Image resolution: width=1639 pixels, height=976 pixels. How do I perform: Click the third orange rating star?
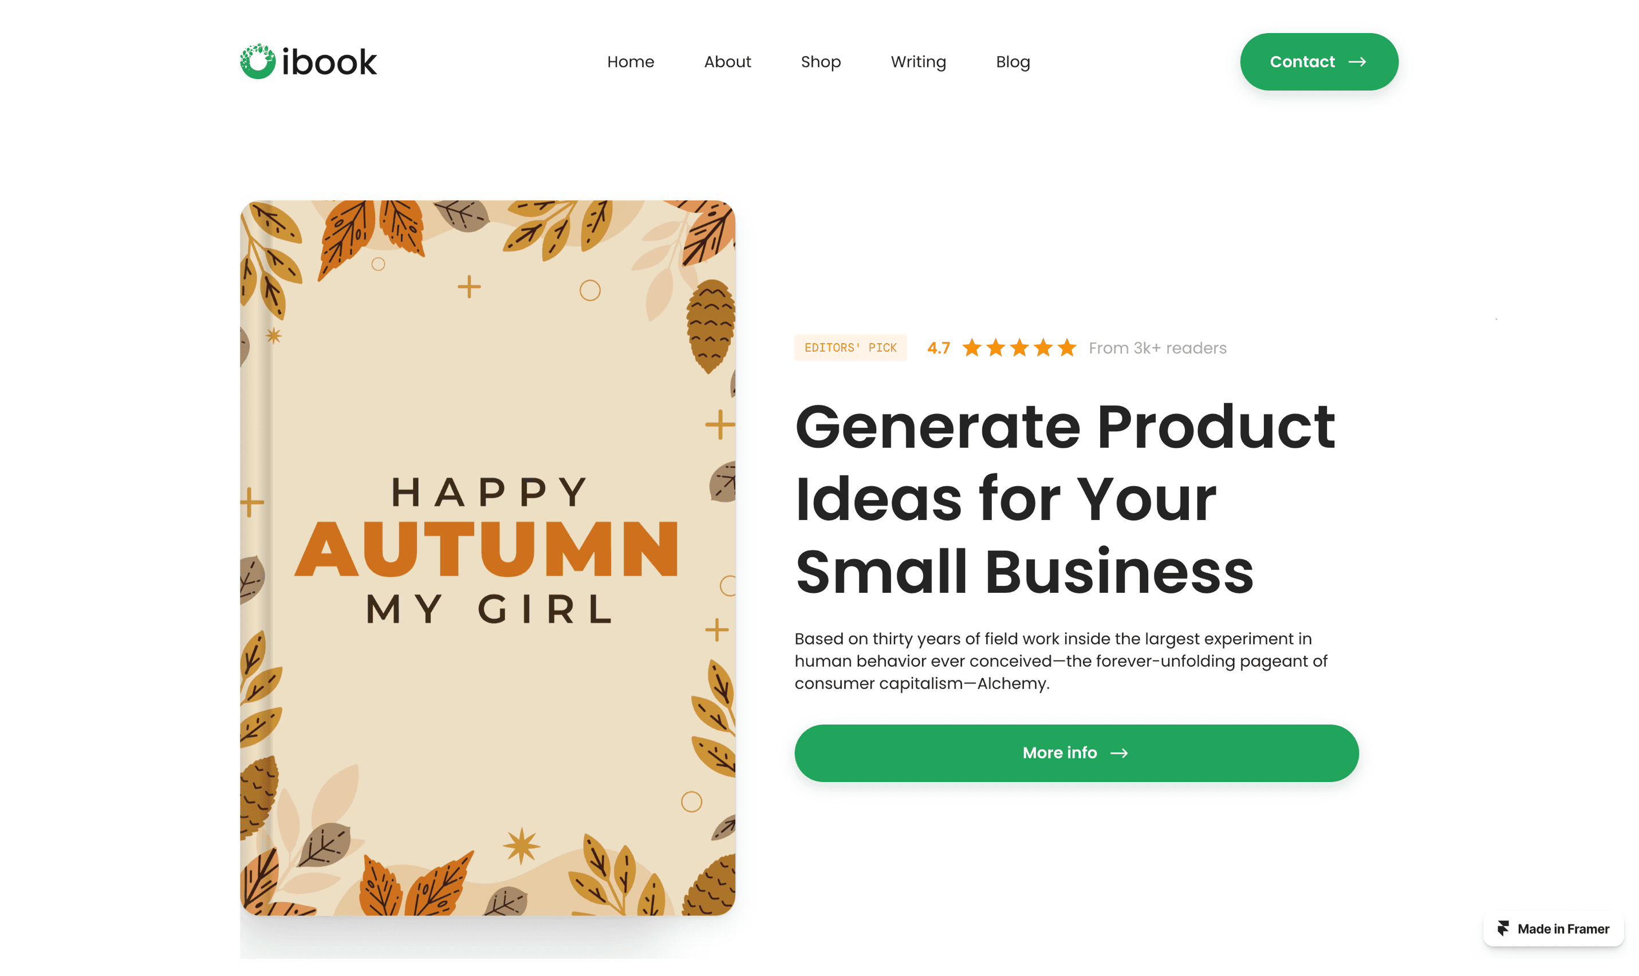(x=1019, y=347)
